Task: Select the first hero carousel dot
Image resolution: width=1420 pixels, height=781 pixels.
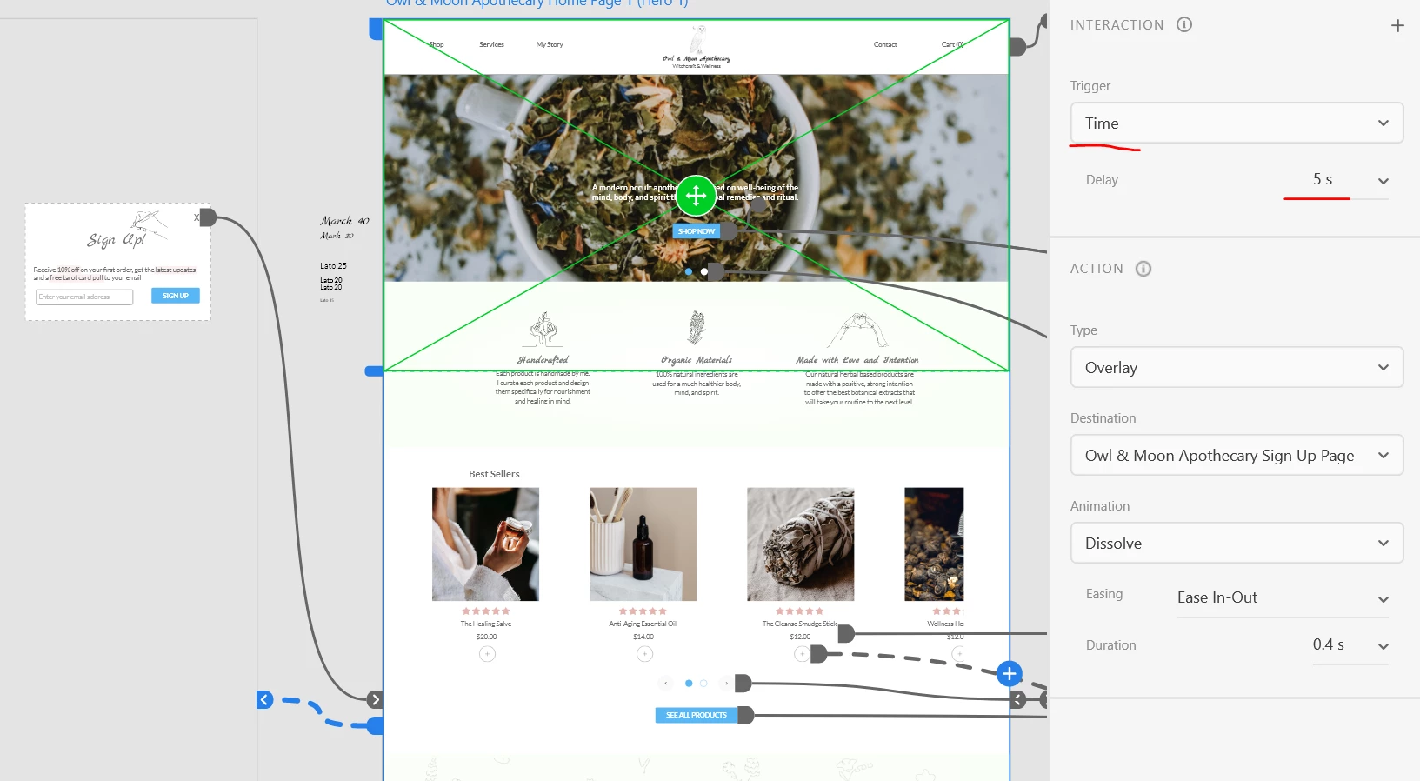Action: click(689, 271)
